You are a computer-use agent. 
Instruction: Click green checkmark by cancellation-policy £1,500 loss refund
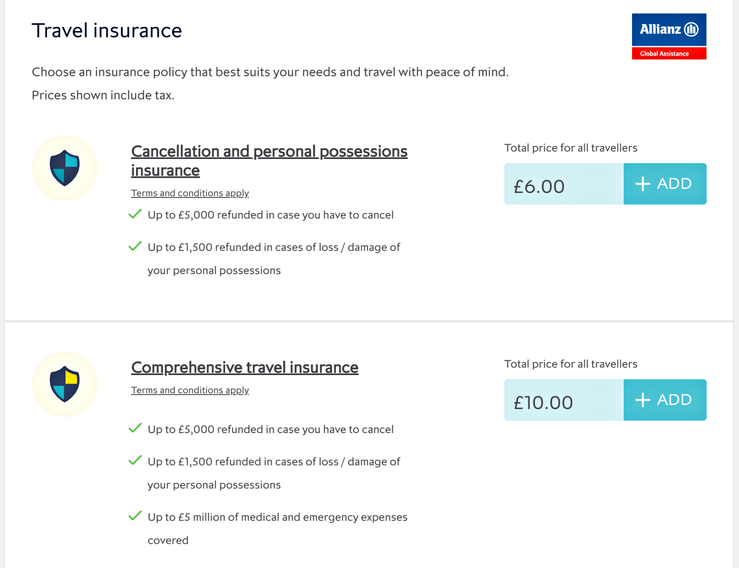[x=135, y=246]
